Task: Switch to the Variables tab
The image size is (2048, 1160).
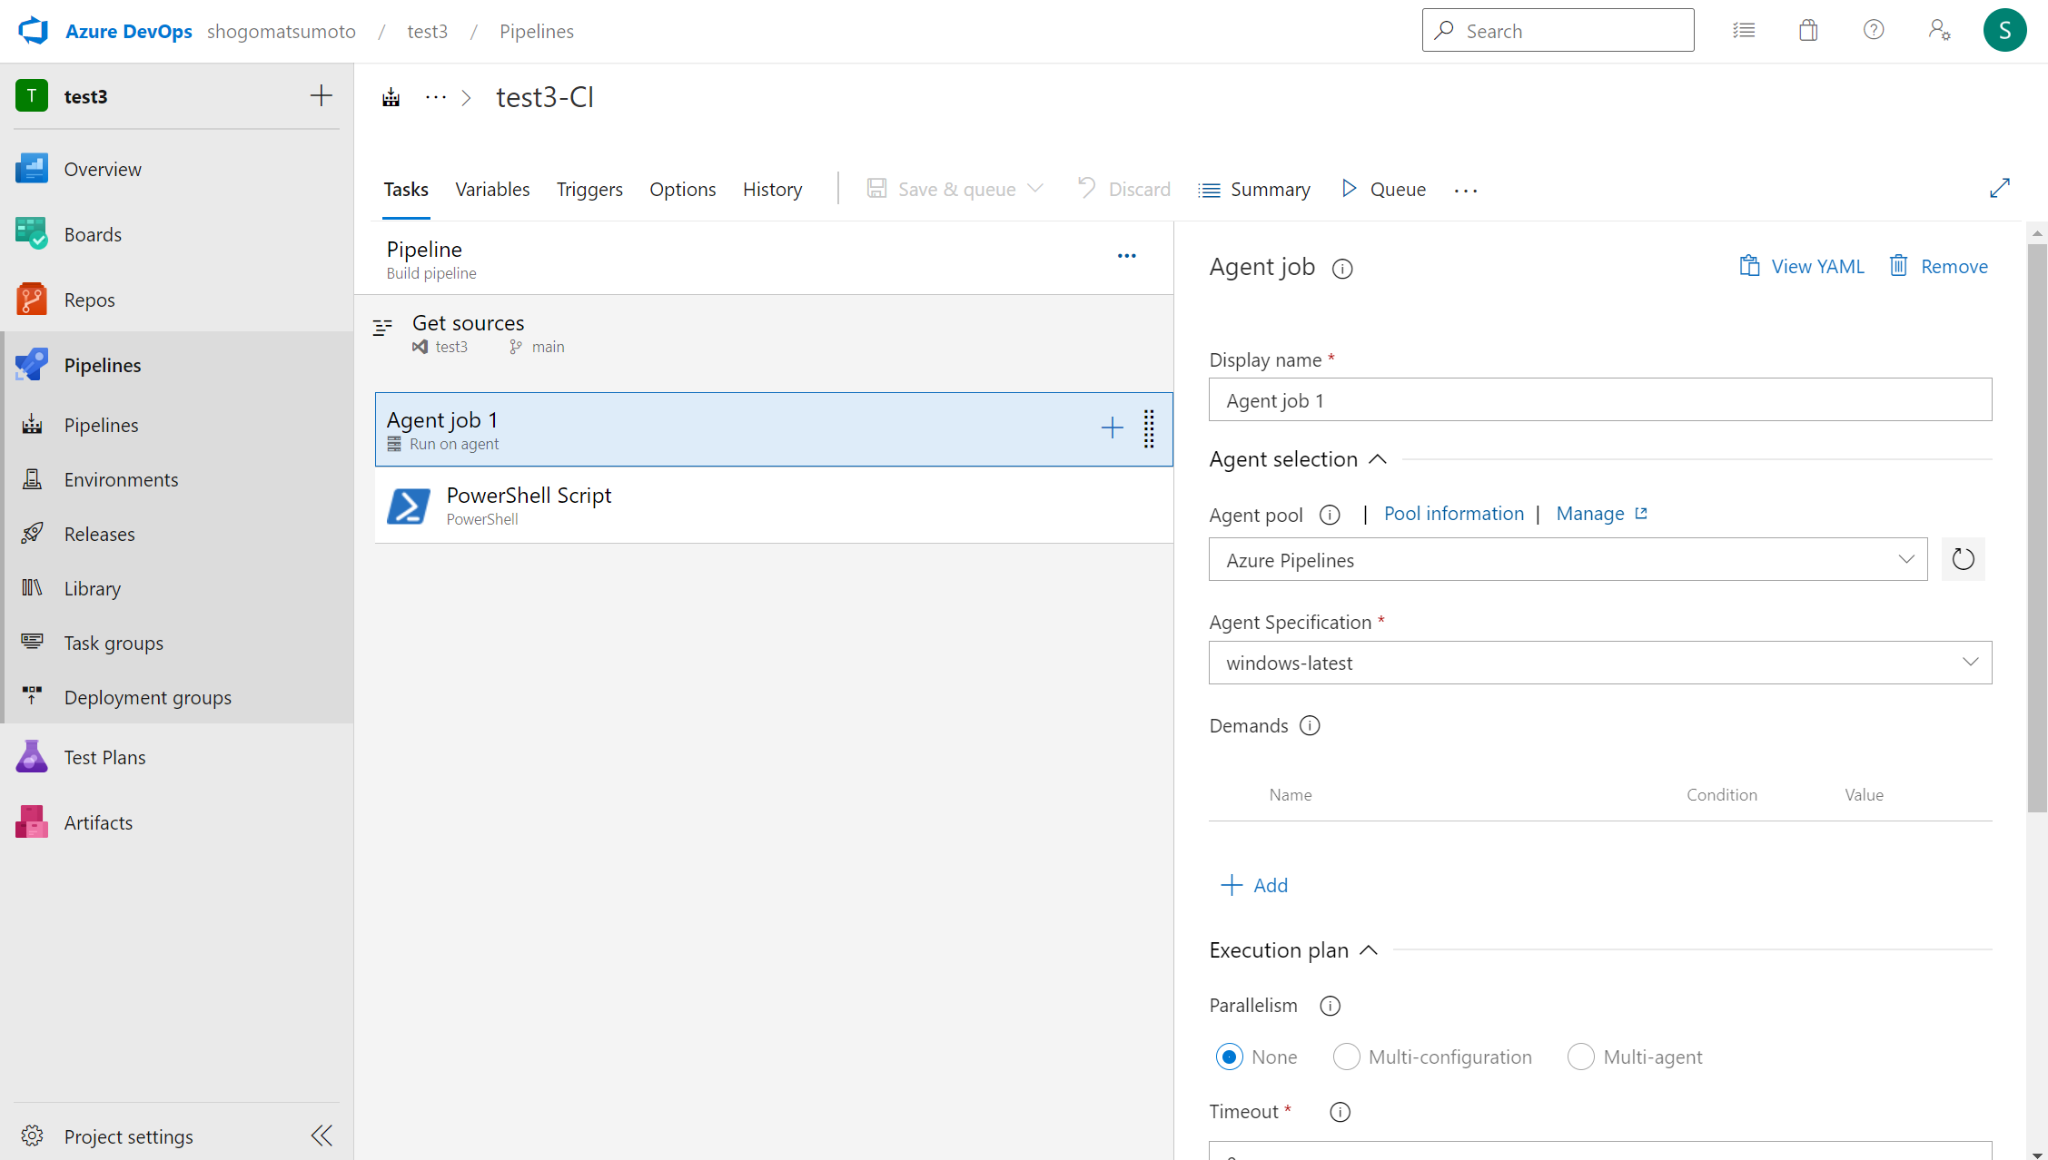Action: click(492, 189)
